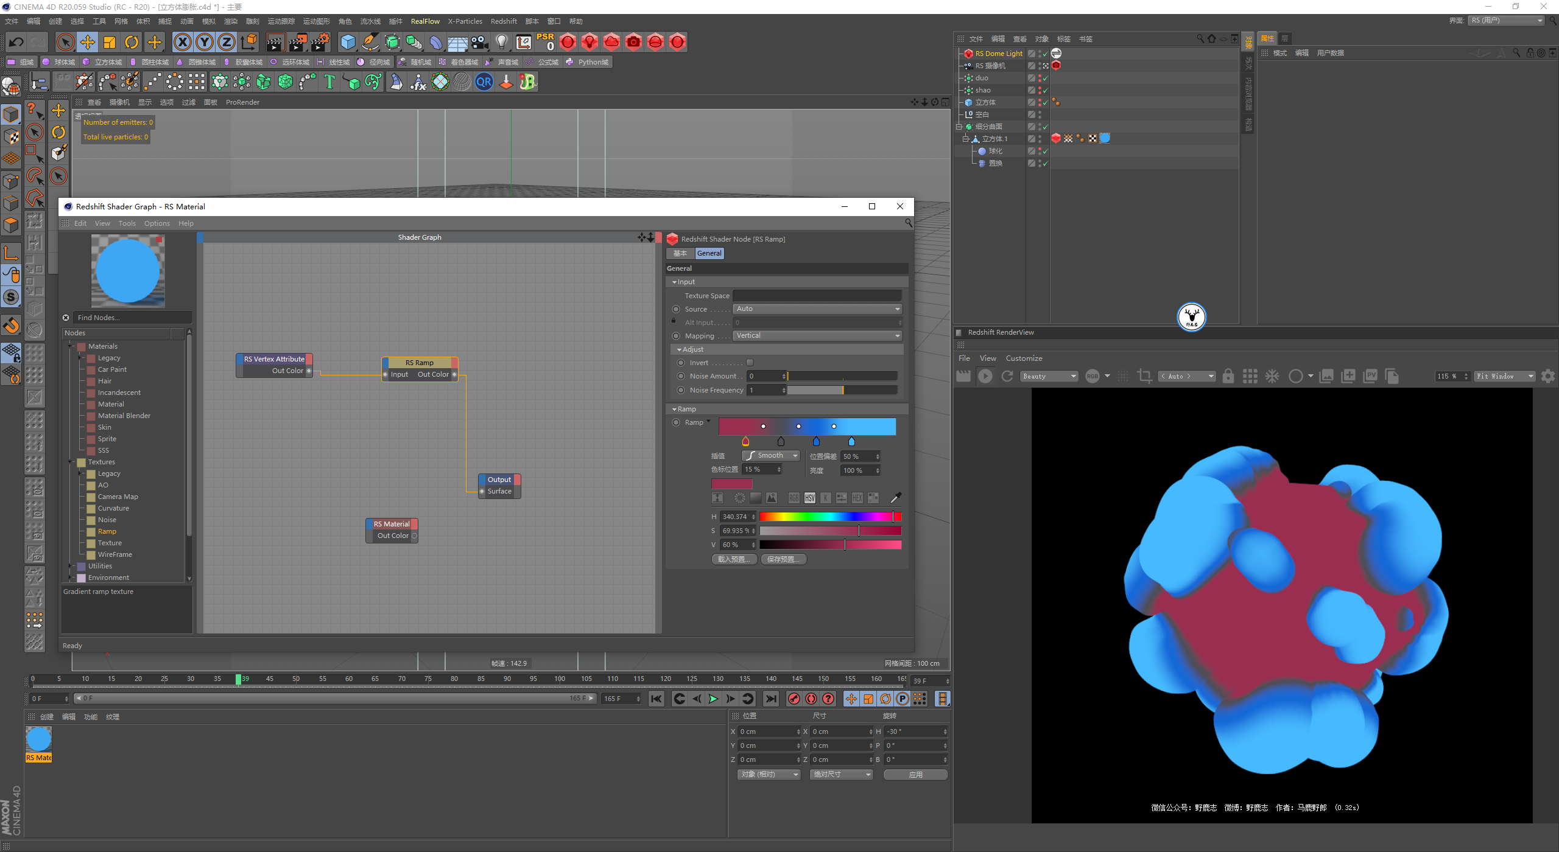The width and height of the screenshot is (1559, 852).
Task: Open Tools menu in Shader Graph window
Action: click(x=127, y=223)
